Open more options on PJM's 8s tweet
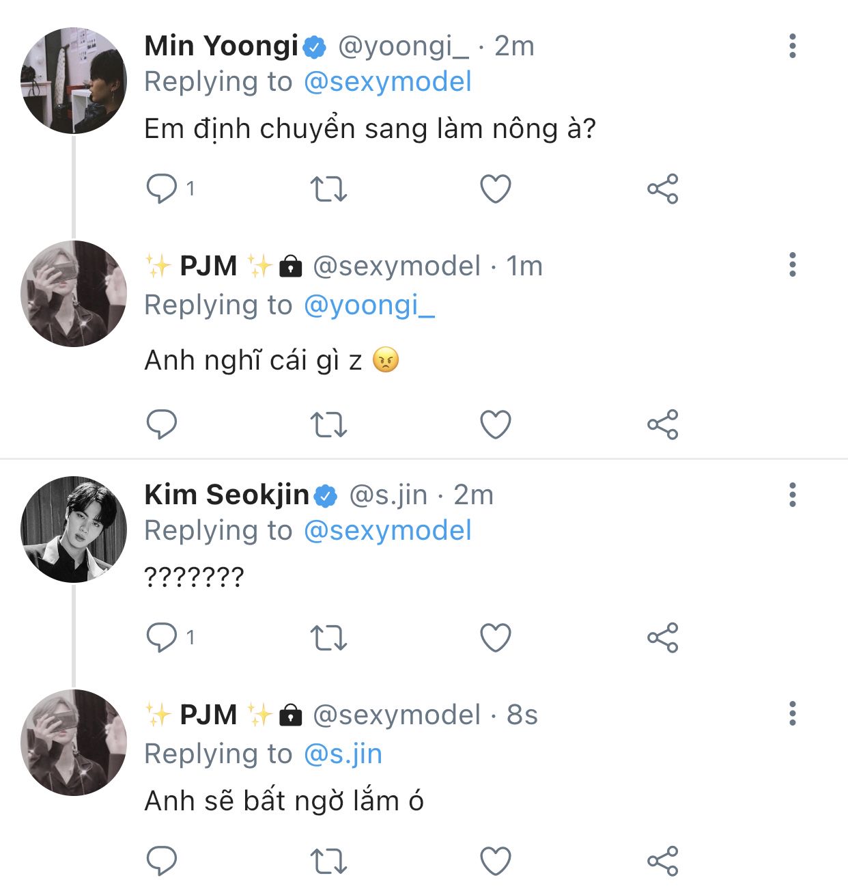 coord(792,713)
